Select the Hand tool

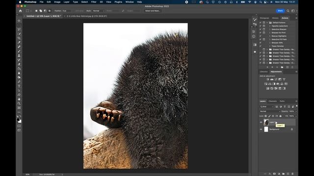[x=19, y=99]
